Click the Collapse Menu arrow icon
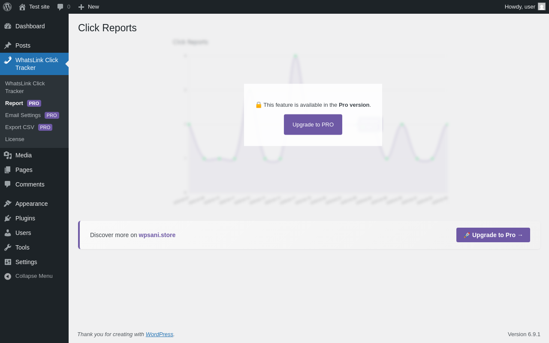The height and width of the screenshot is (343, 549). tap(8, 276)
